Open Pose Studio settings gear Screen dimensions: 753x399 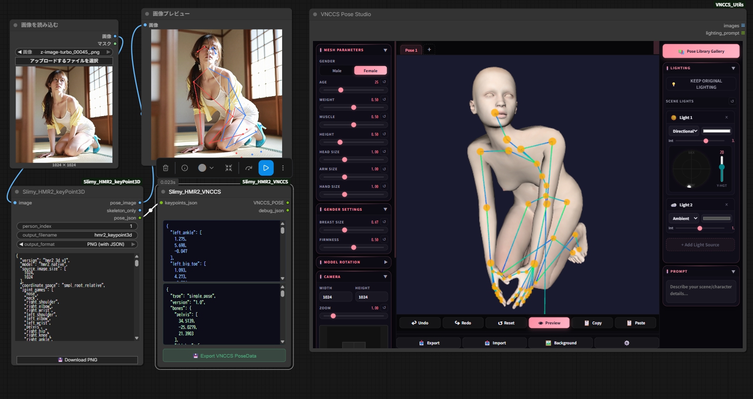627,343
